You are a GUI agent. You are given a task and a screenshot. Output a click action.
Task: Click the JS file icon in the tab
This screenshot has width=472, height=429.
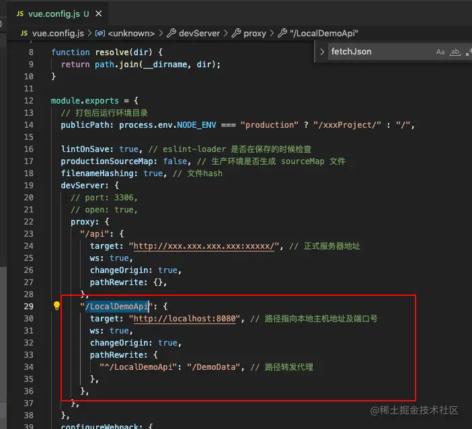pyautogui.click(x=20, y=14)
